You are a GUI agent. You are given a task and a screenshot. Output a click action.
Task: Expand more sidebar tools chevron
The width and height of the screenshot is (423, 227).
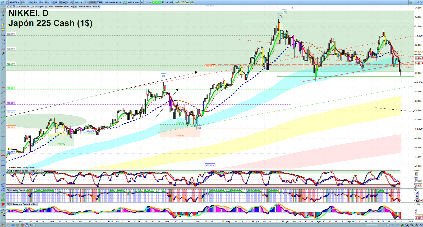click(3, 210)
